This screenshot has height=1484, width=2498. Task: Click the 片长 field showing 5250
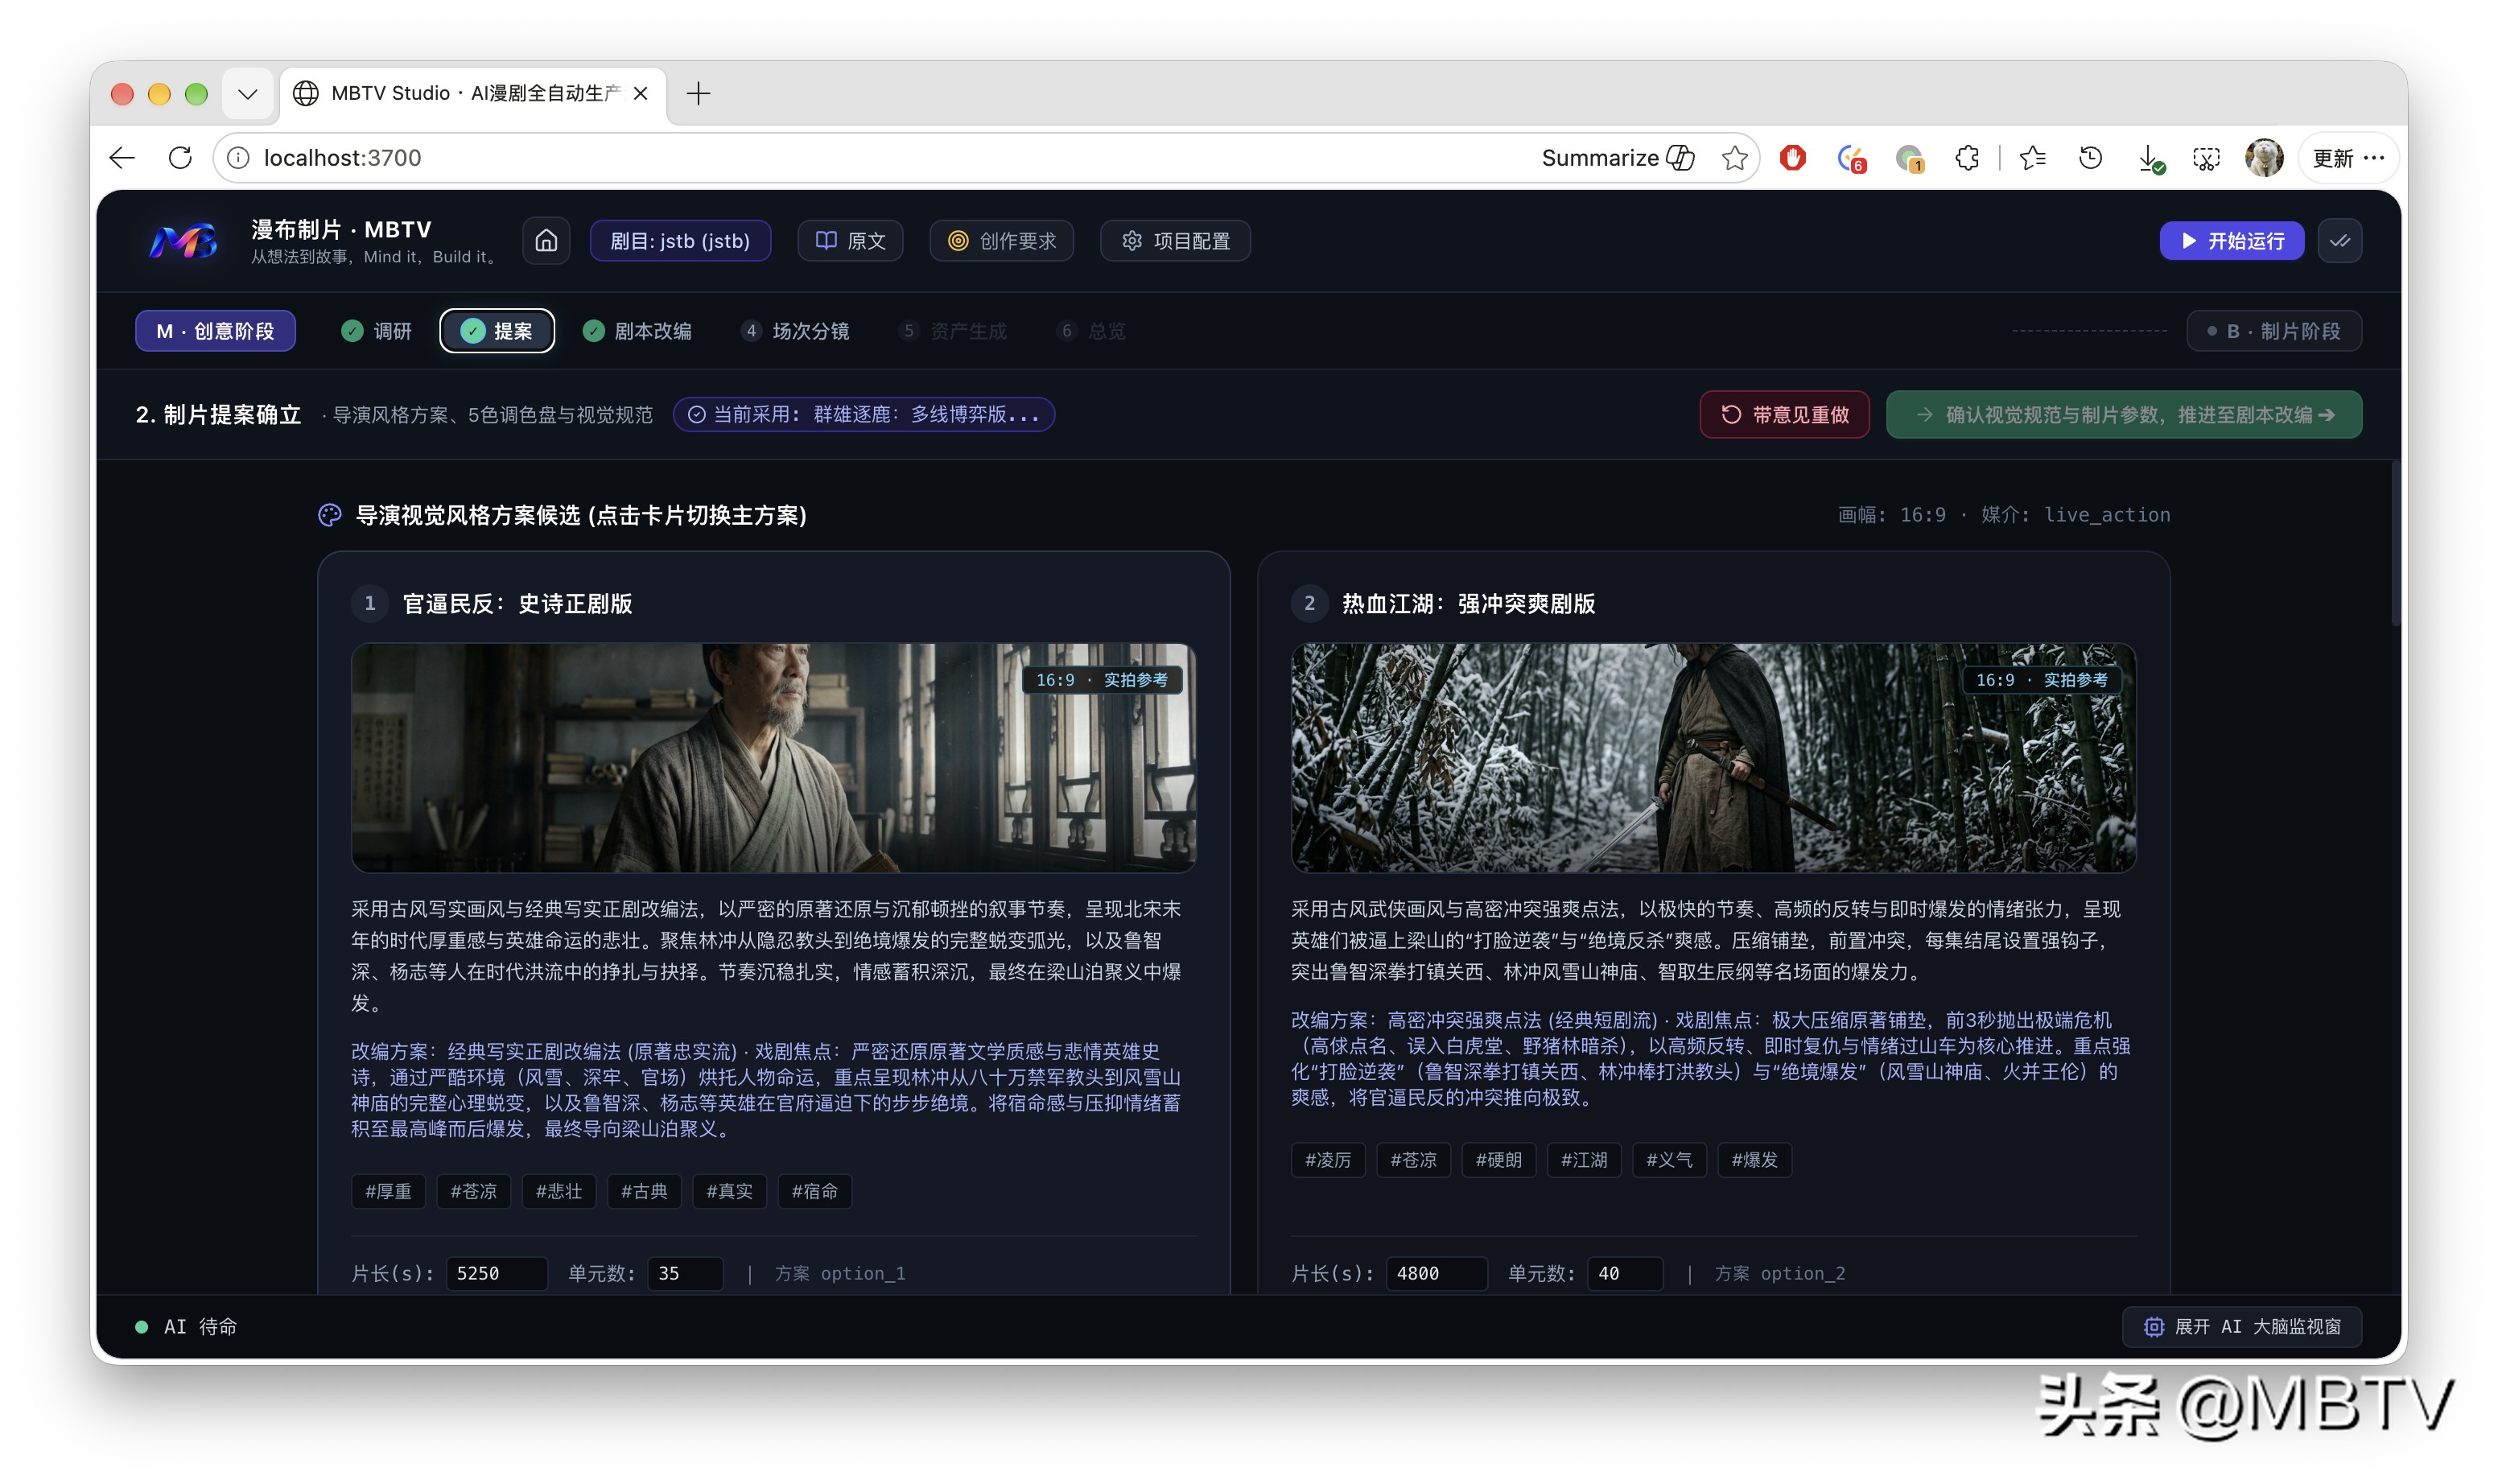497,1273
